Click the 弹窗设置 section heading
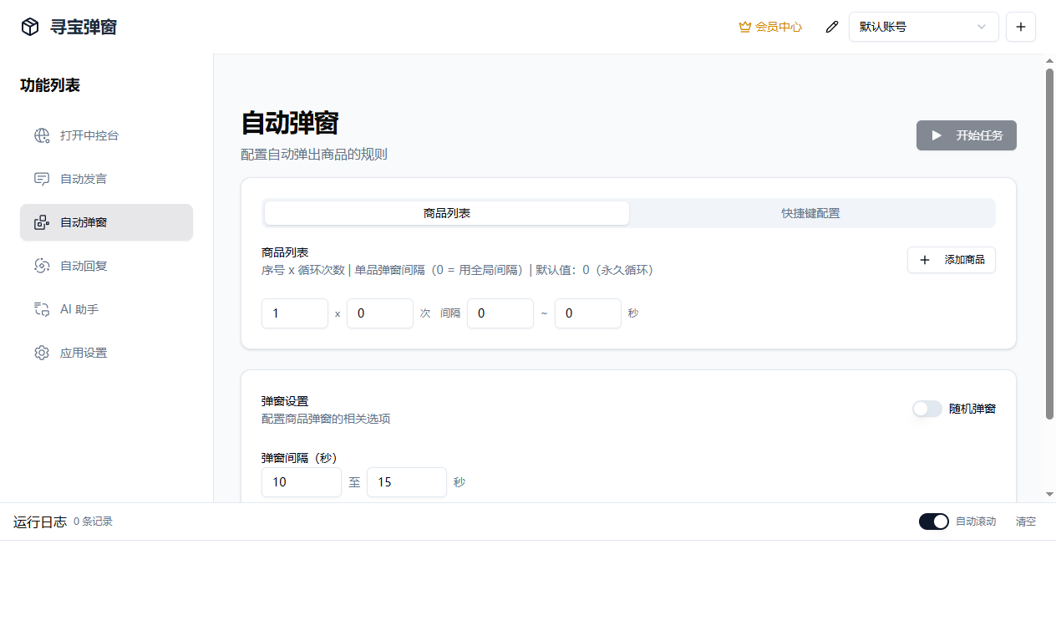1056x636 pixels. [x=285, y=401]
